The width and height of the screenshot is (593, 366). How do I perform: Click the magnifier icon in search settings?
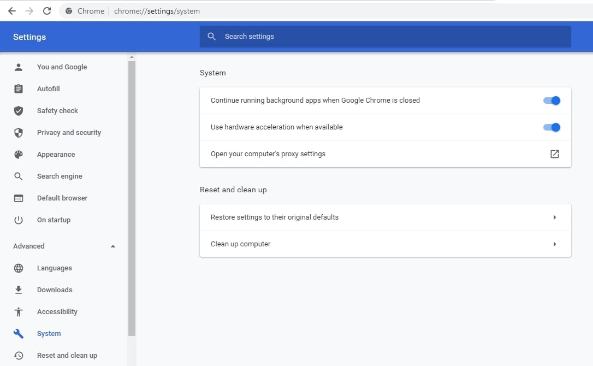[x=212, y=37]
